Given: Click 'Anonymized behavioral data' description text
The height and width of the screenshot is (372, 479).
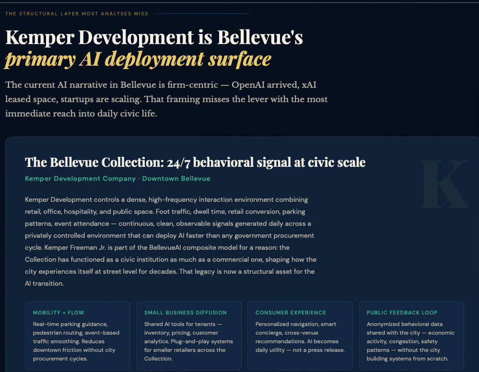Looking at the screenshot, I should [410, 341].
